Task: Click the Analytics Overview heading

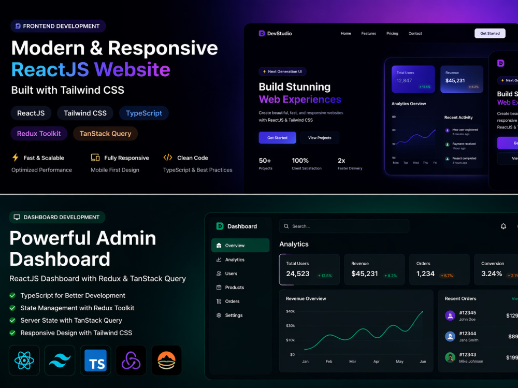Action: coord(409,104)
